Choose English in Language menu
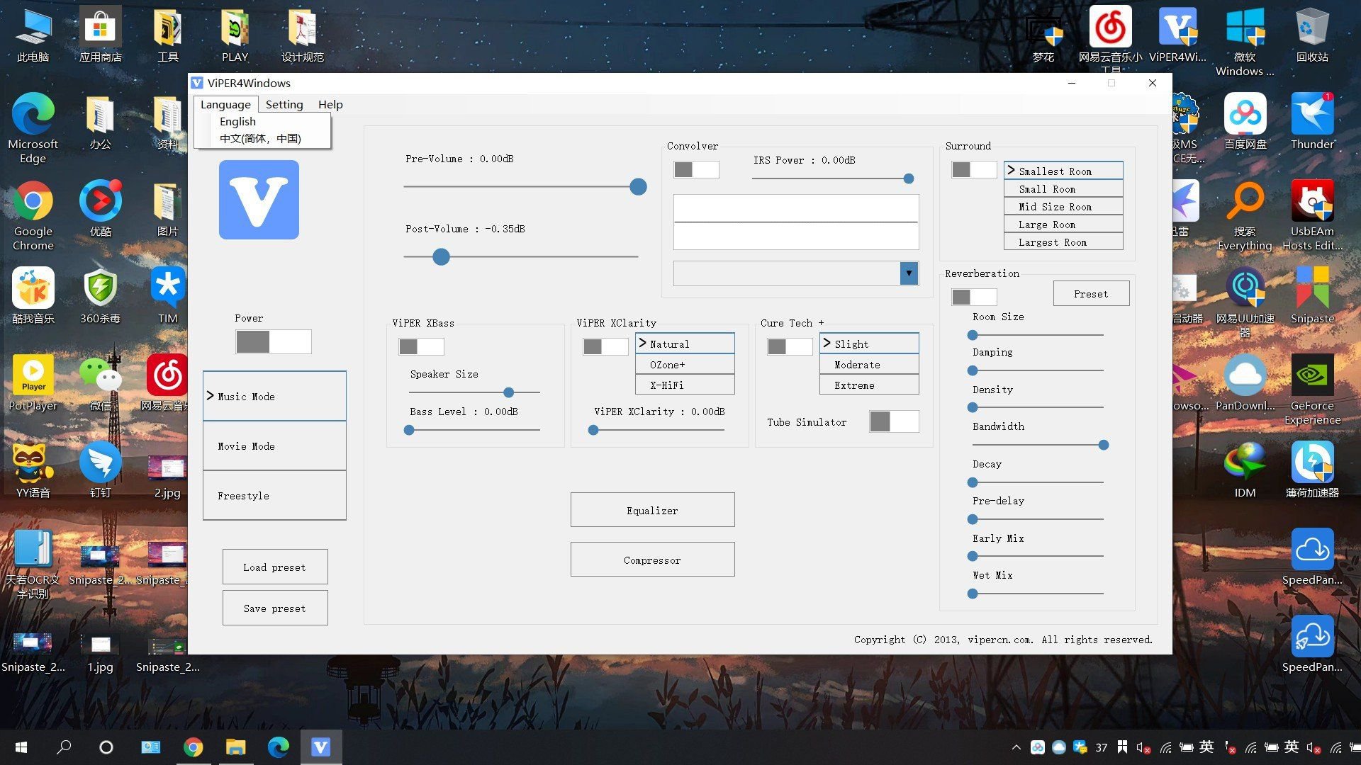Image resolution: width=1361 pixels, height=765 pixels. [262, 121]
